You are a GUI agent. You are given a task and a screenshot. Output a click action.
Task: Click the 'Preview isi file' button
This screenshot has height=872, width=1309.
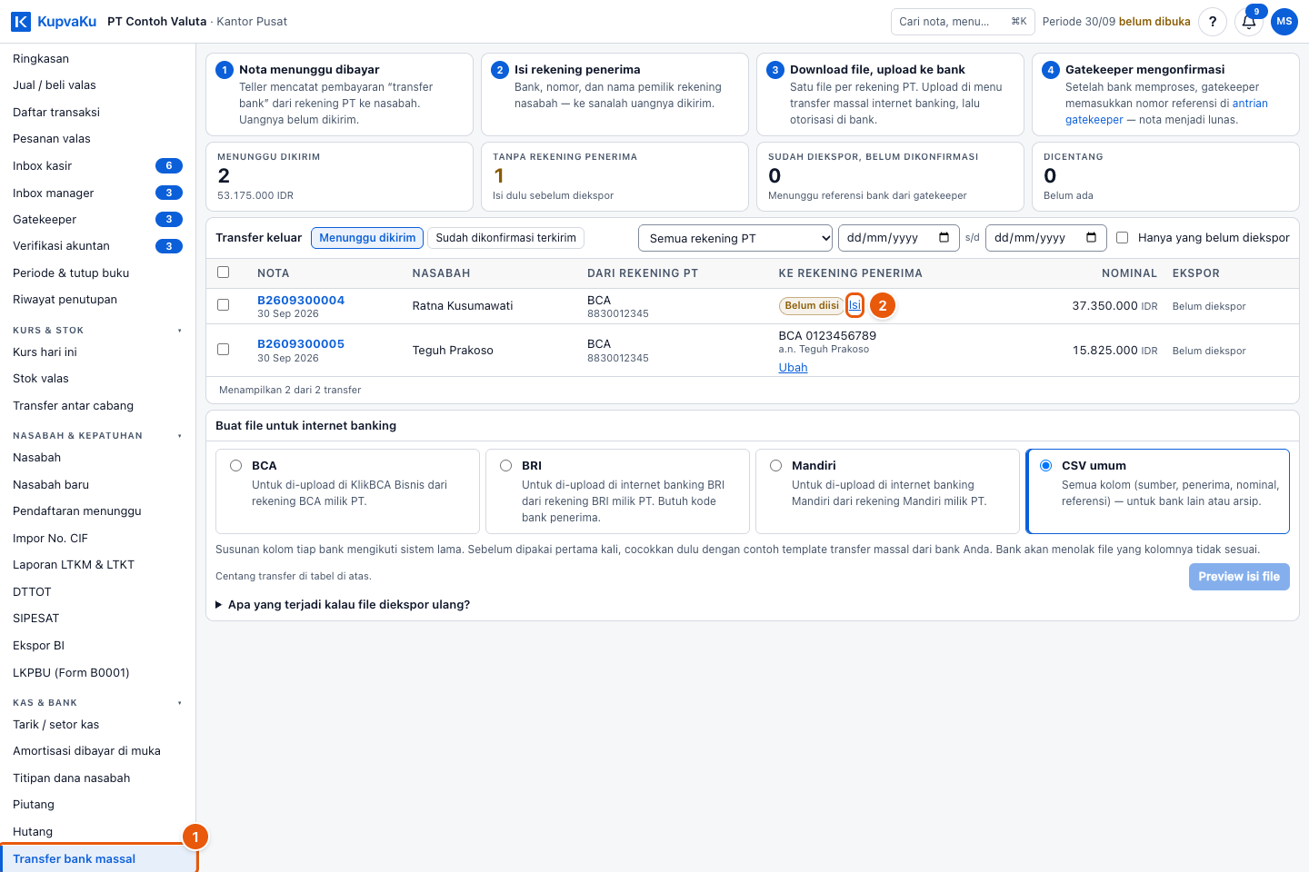coord(1239,577)
